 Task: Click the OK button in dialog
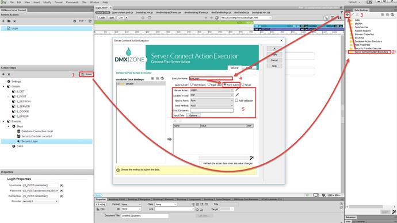coord(274,48)
